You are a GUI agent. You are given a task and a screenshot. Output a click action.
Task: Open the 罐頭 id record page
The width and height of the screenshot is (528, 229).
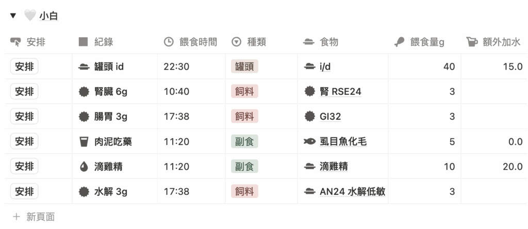[109, 67]
